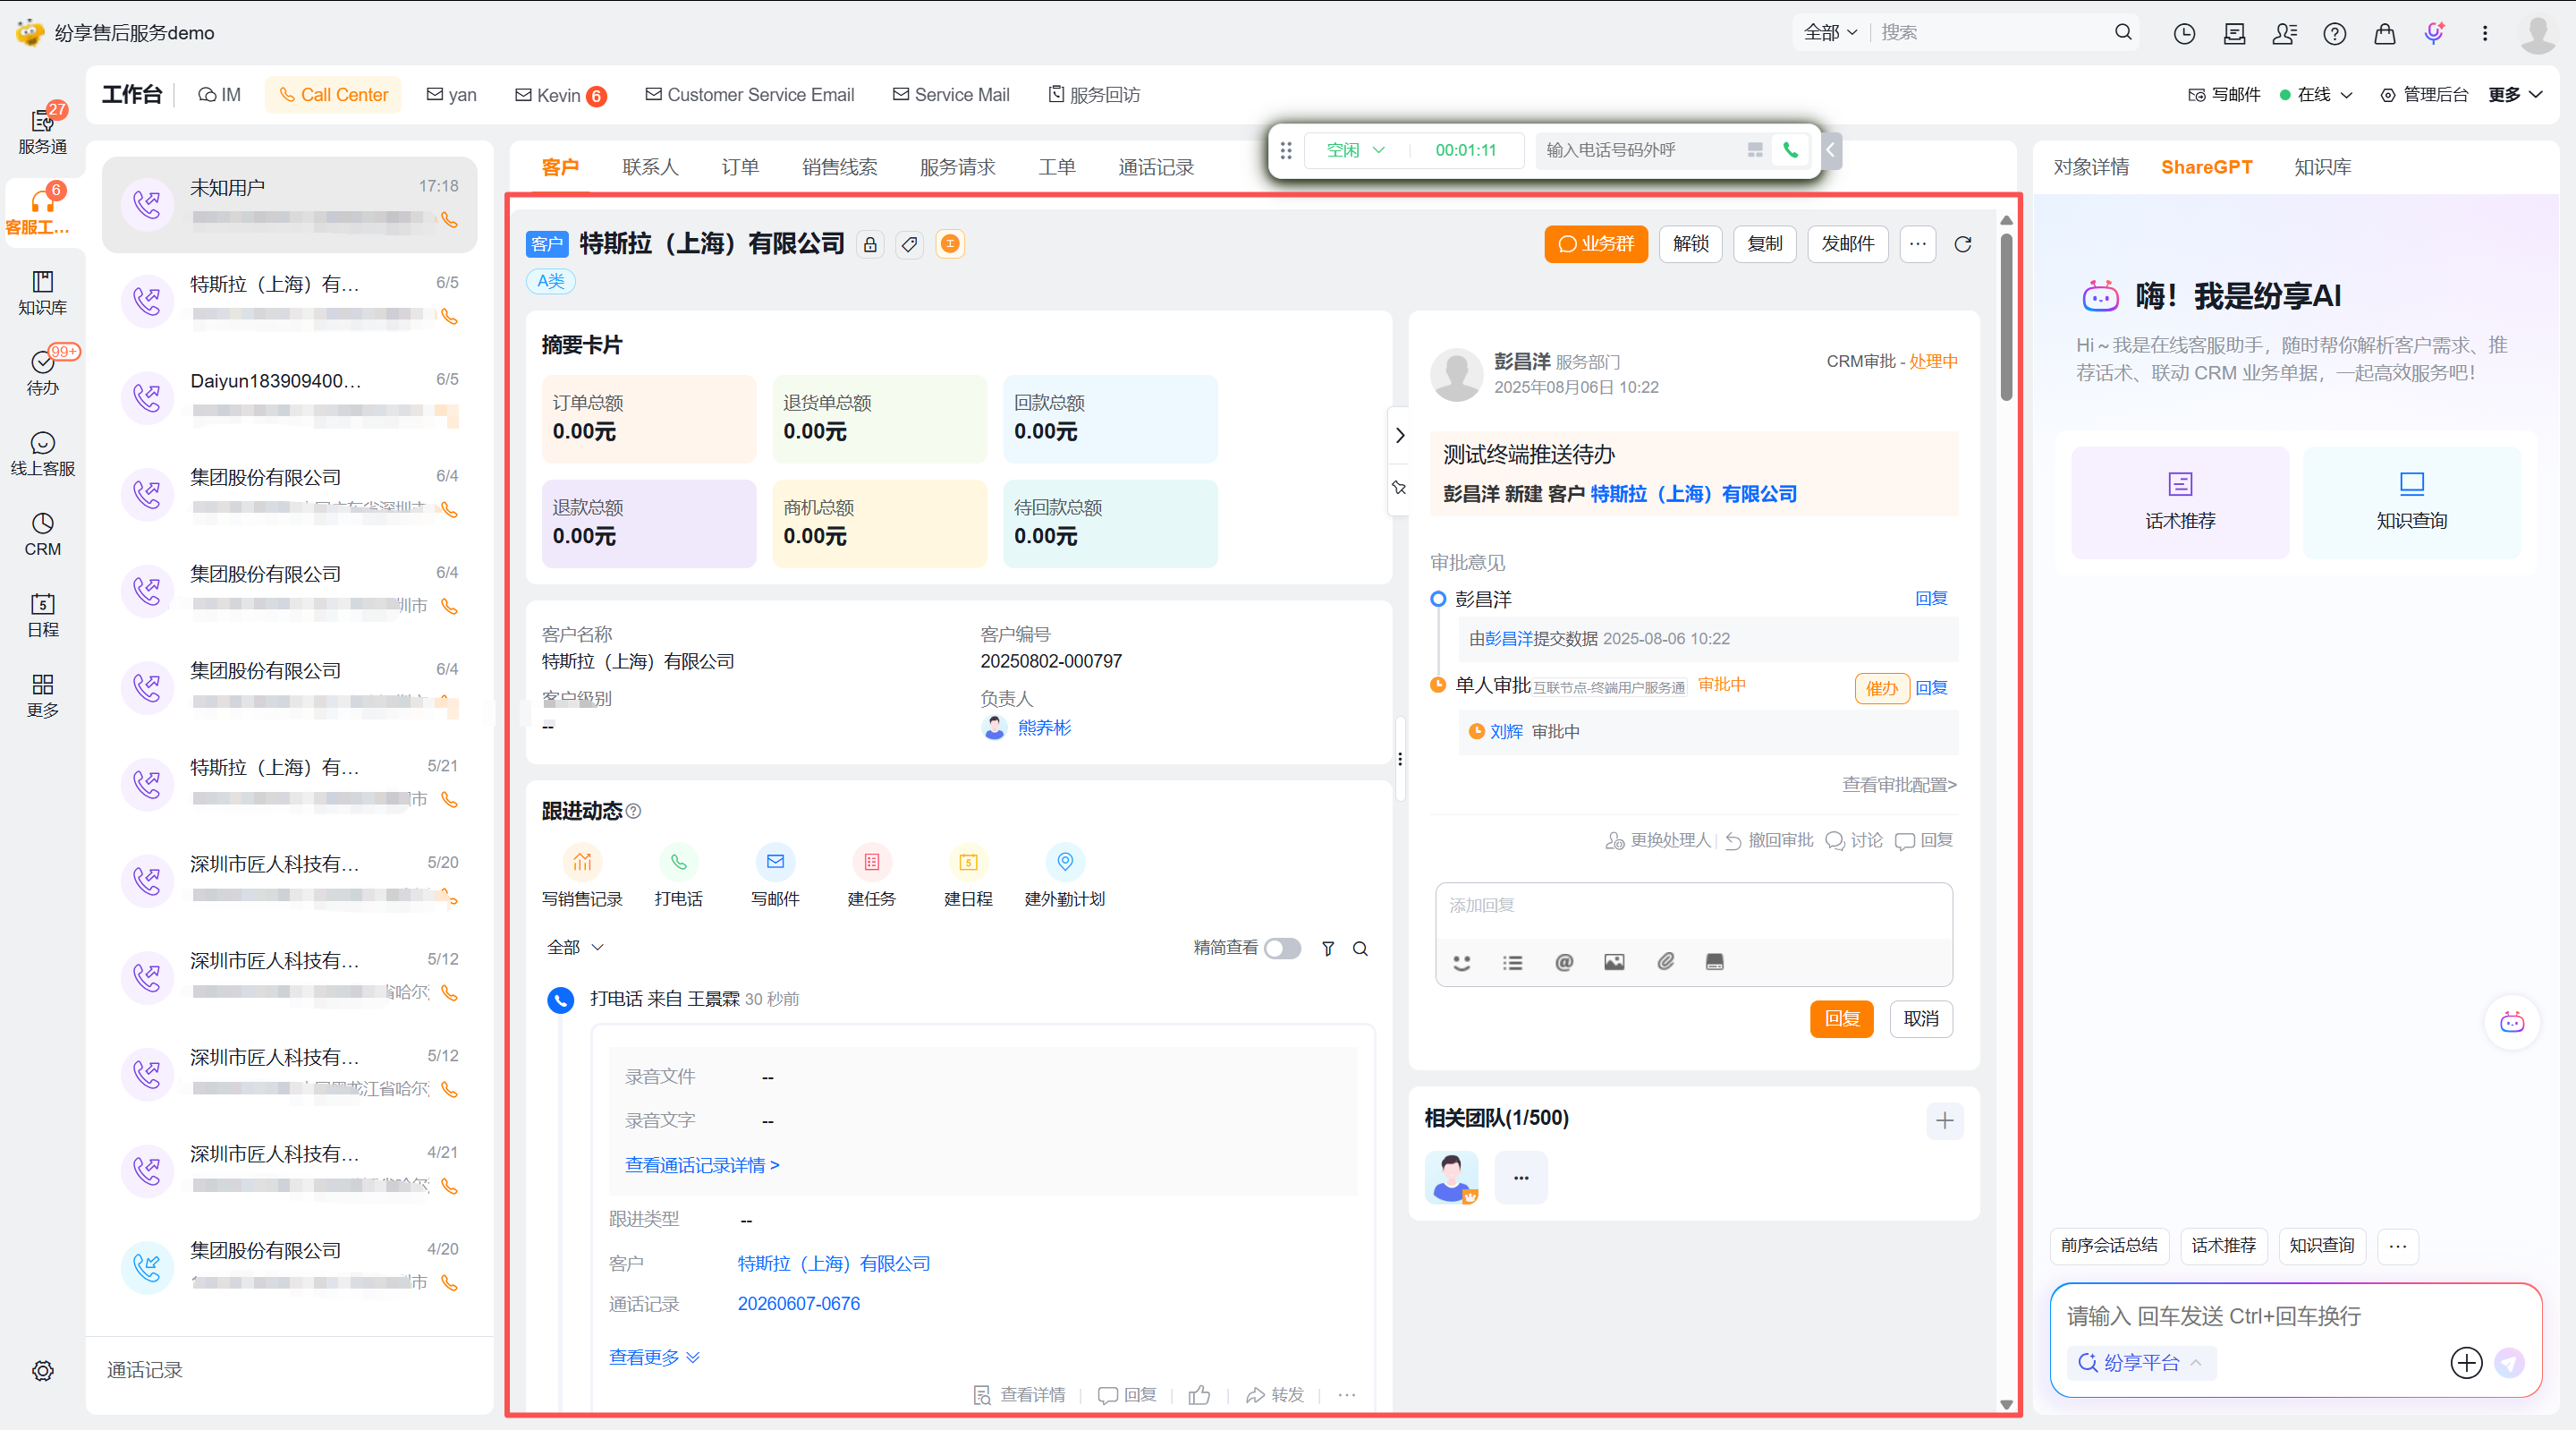2576x1430 pixels.
Task: Click 建日程 follow-up action
Action: point(968,875)
